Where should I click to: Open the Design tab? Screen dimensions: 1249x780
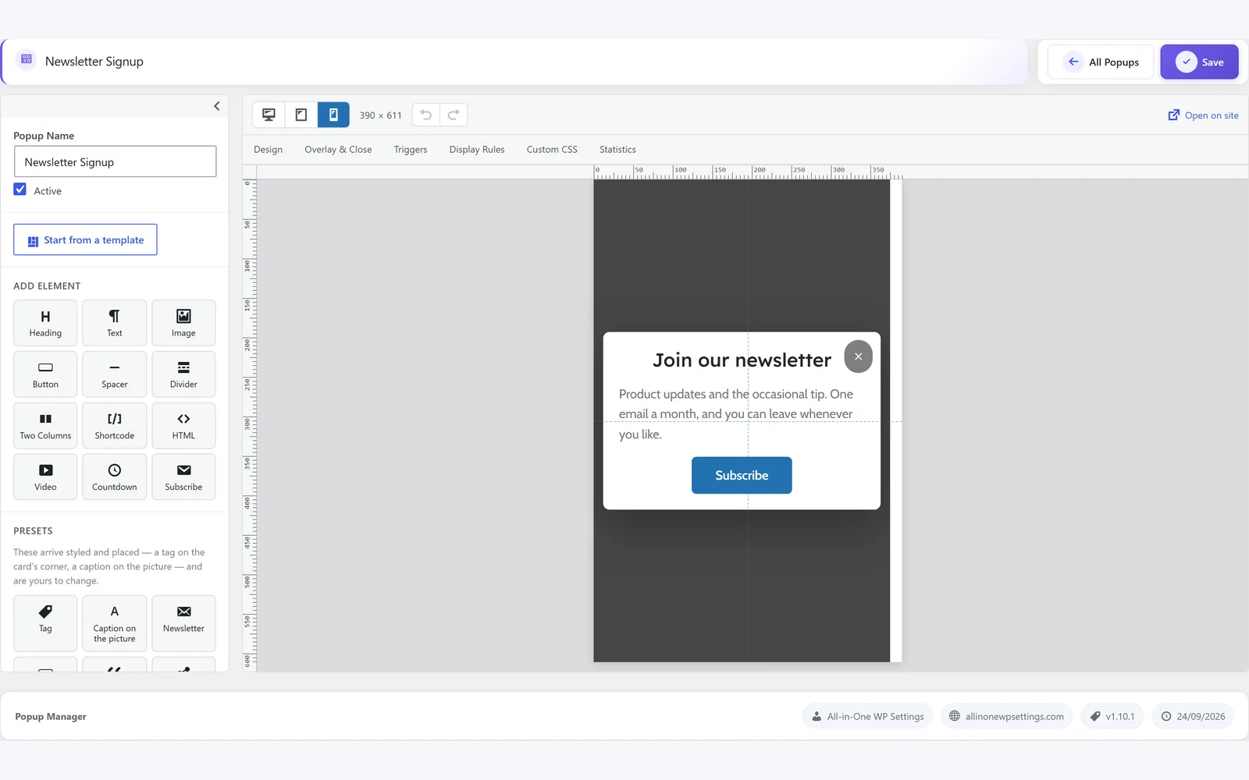(268, 150)
